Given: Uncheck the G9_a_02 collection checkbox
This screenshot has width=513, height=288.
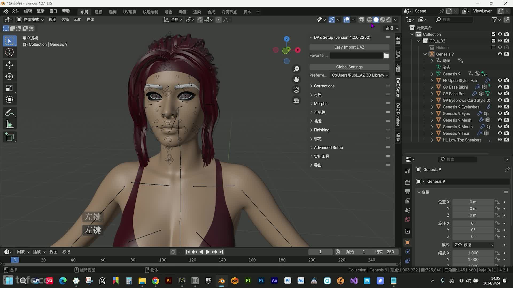Looking at the screenshot, I should (493, 41).
